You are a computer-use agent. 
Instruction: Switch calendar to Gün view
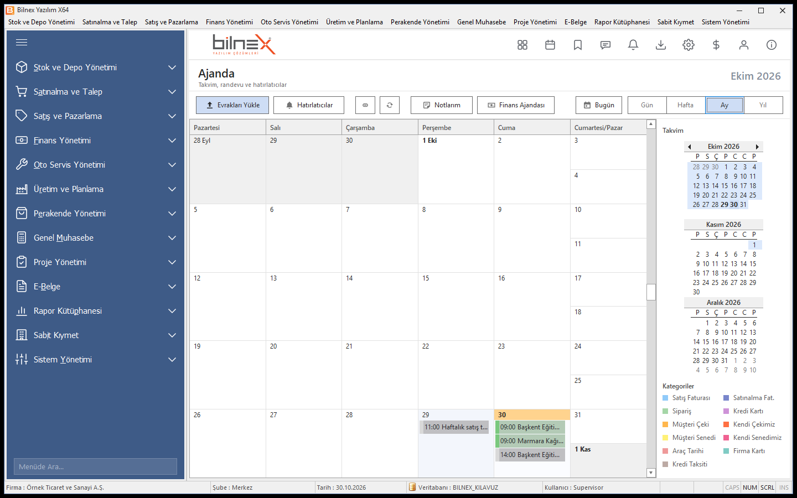click(x=647, y=105)
